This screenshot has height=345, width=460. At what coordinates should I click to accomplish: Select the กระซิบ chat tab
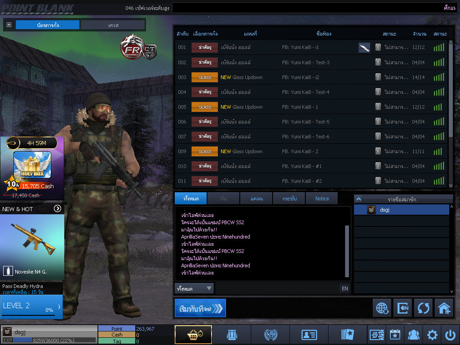click(x=289, y=198)
